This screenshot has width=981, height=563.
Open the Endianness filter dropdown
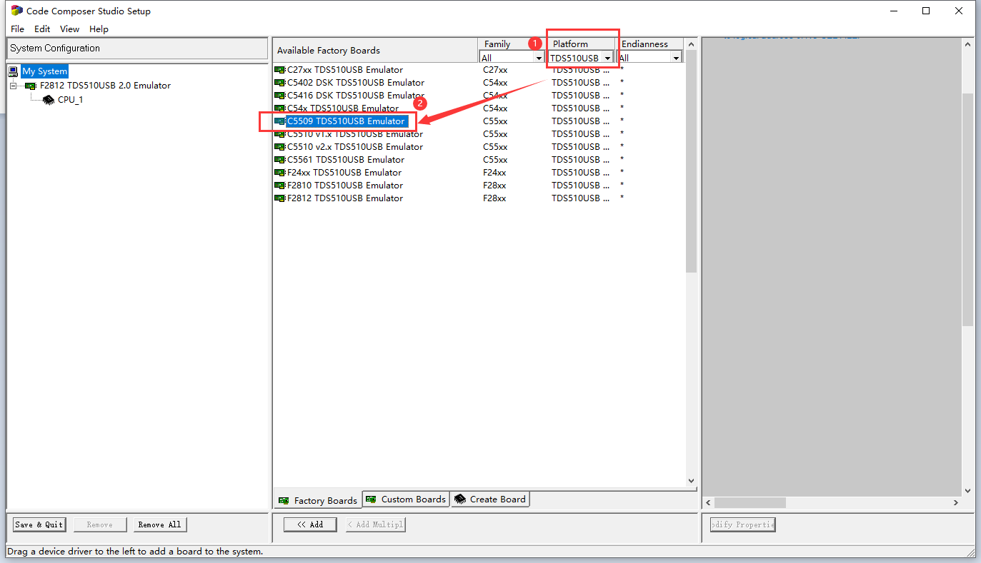(676, 58)
